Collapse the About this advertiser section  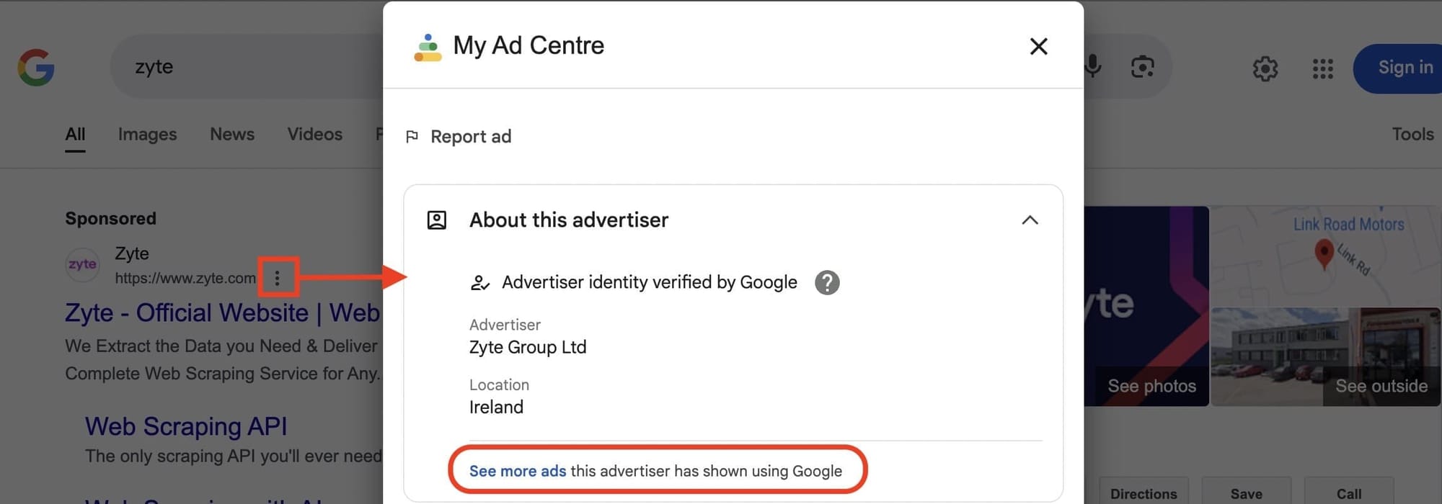pyautogui.click(x=1030, y=220)
